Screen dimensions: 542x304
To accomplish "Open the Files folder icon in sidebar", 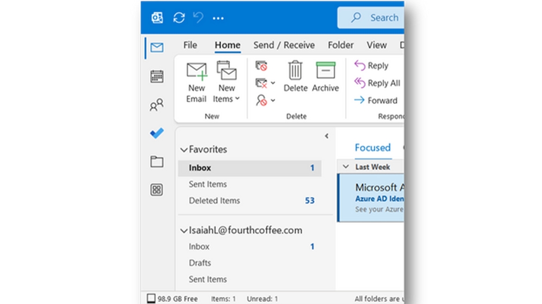I will pyautogui.click(x=157, y=161).
